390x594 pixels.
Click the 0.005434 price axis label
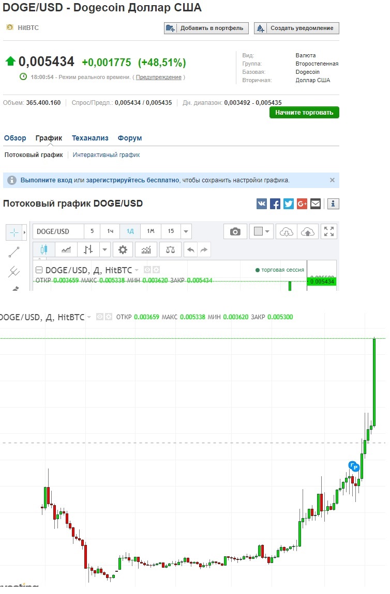(322, 282)
